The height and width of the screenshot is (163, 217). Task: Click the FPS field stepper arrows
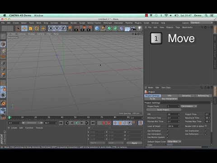(179, 114)
